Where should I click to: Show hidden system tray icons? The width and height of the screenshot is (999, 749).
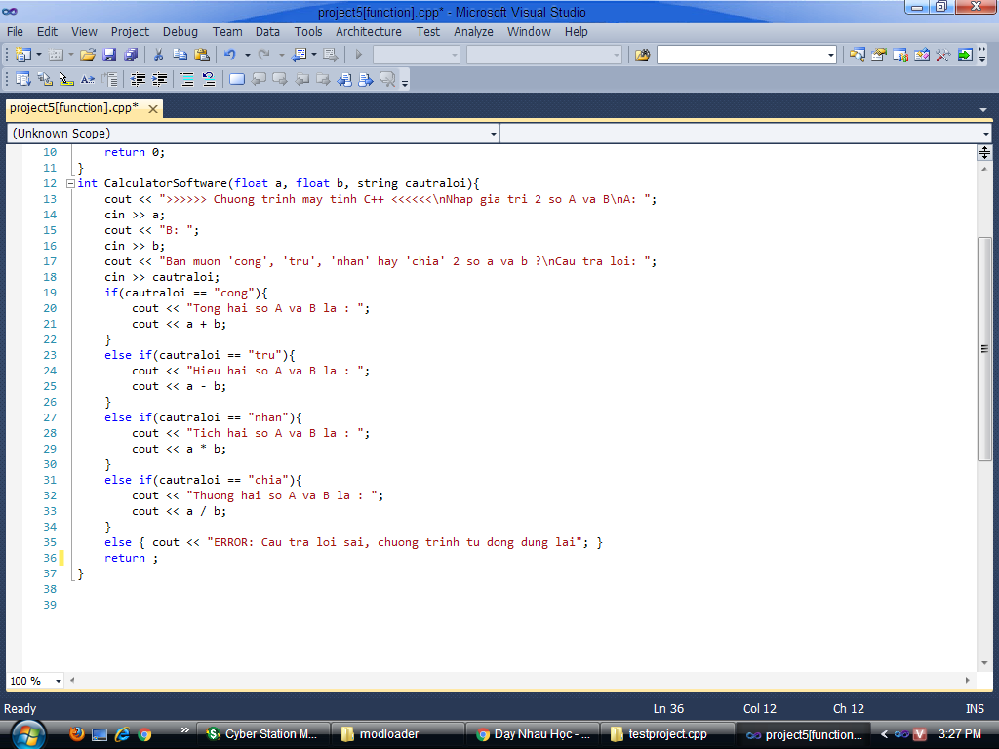pyautogui.click(x=884, y=734)
